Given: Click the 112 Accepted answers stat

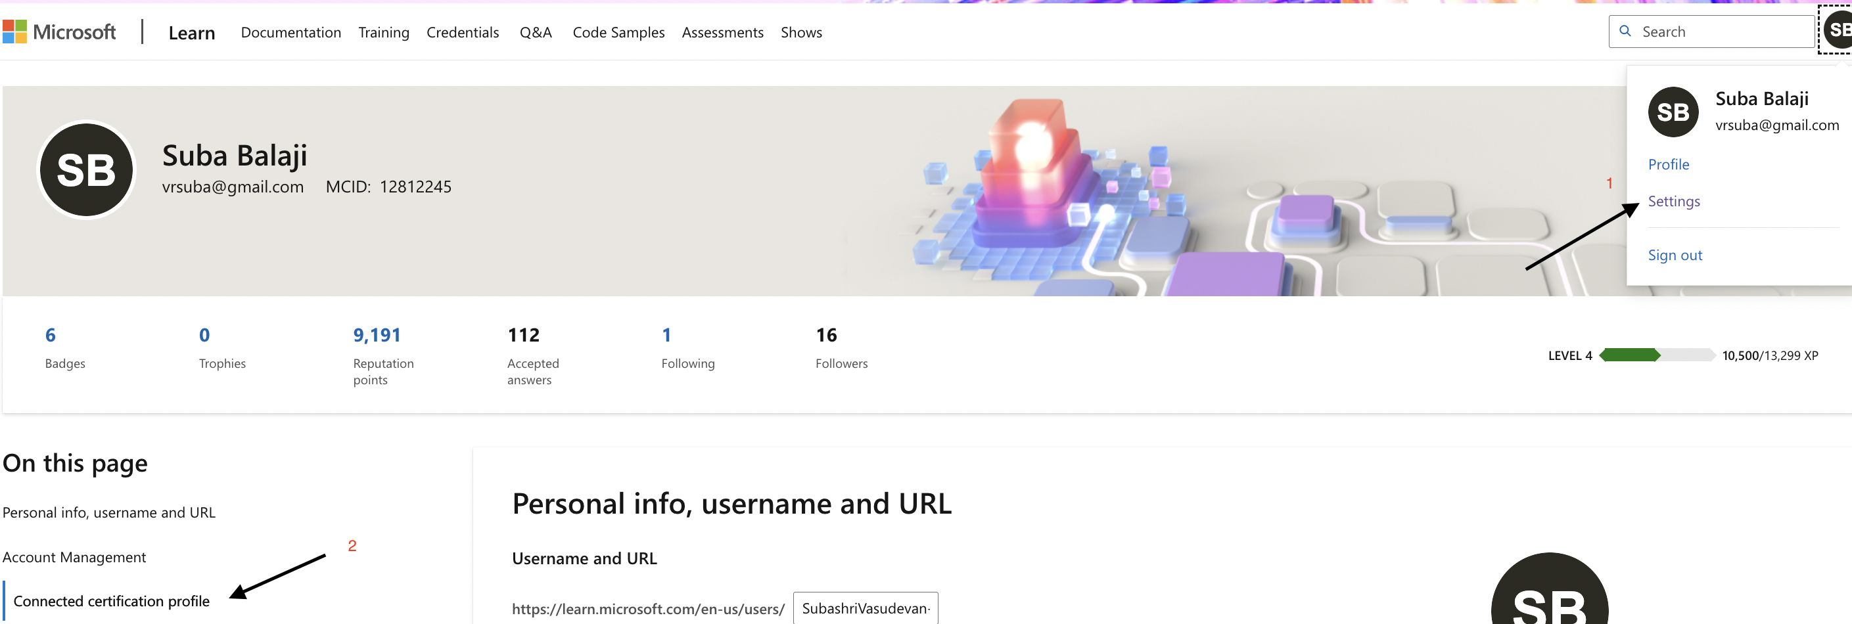Looking at the screenshot, I should [533, 356].
